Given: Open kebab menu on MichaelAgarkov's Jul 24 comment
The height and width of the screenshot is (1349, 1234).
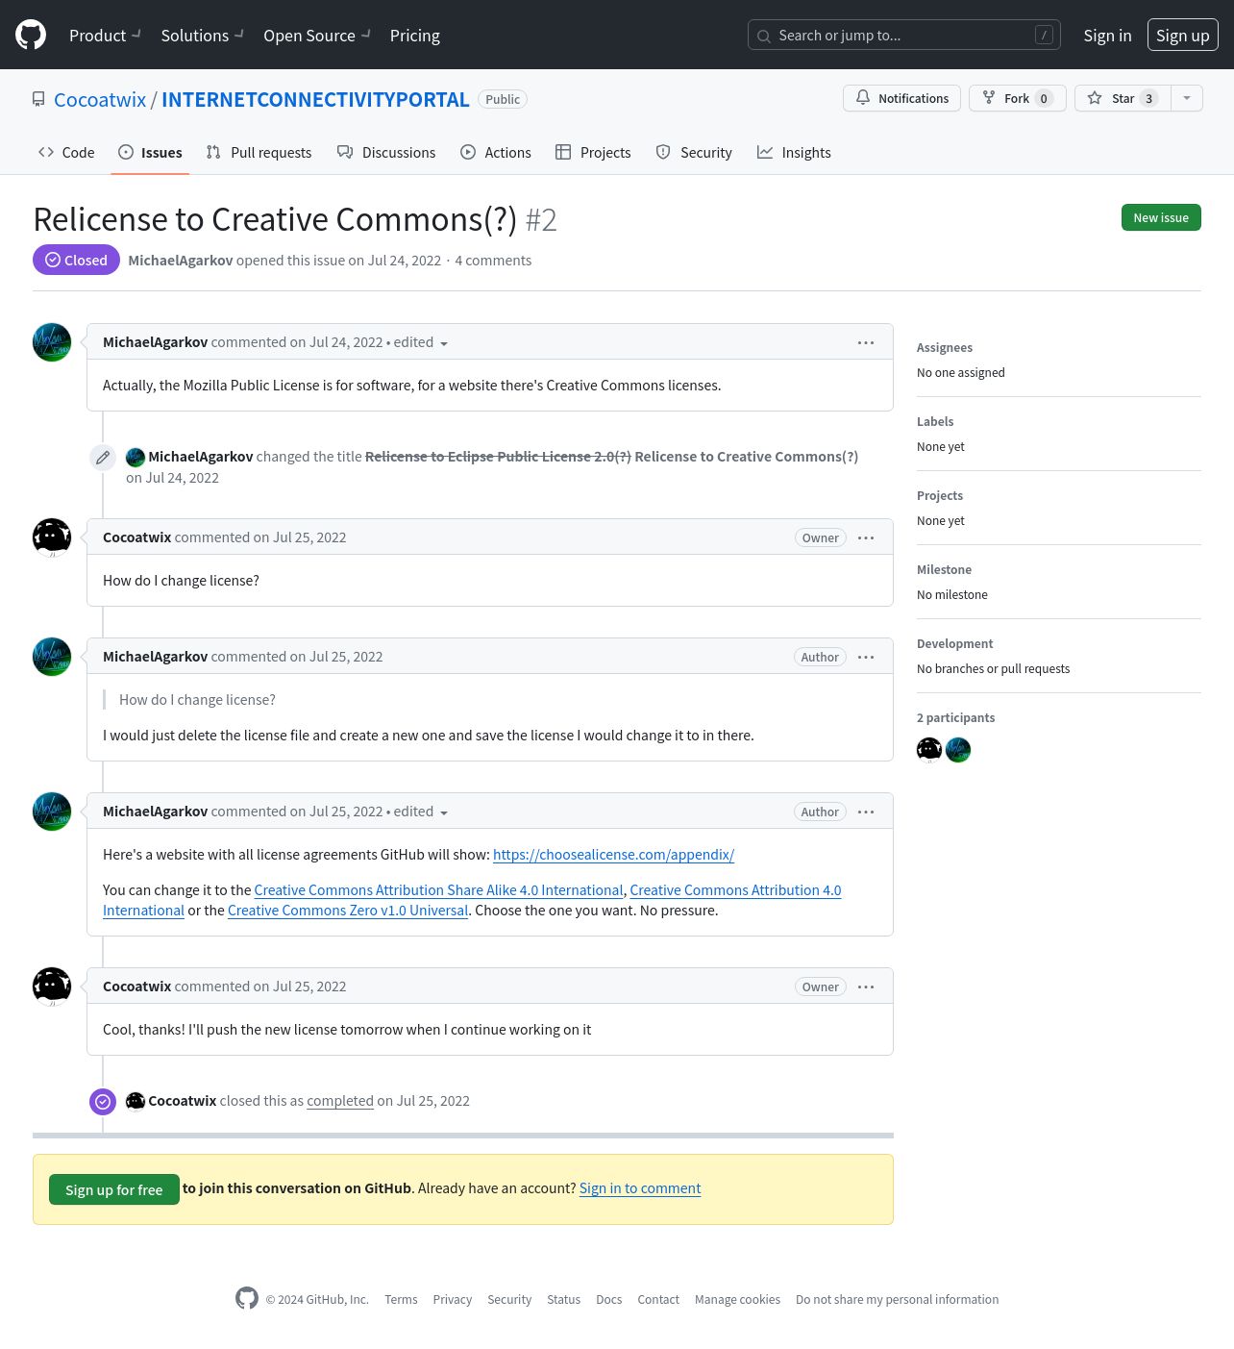Looking at the screenshot, I should (866, 342).
